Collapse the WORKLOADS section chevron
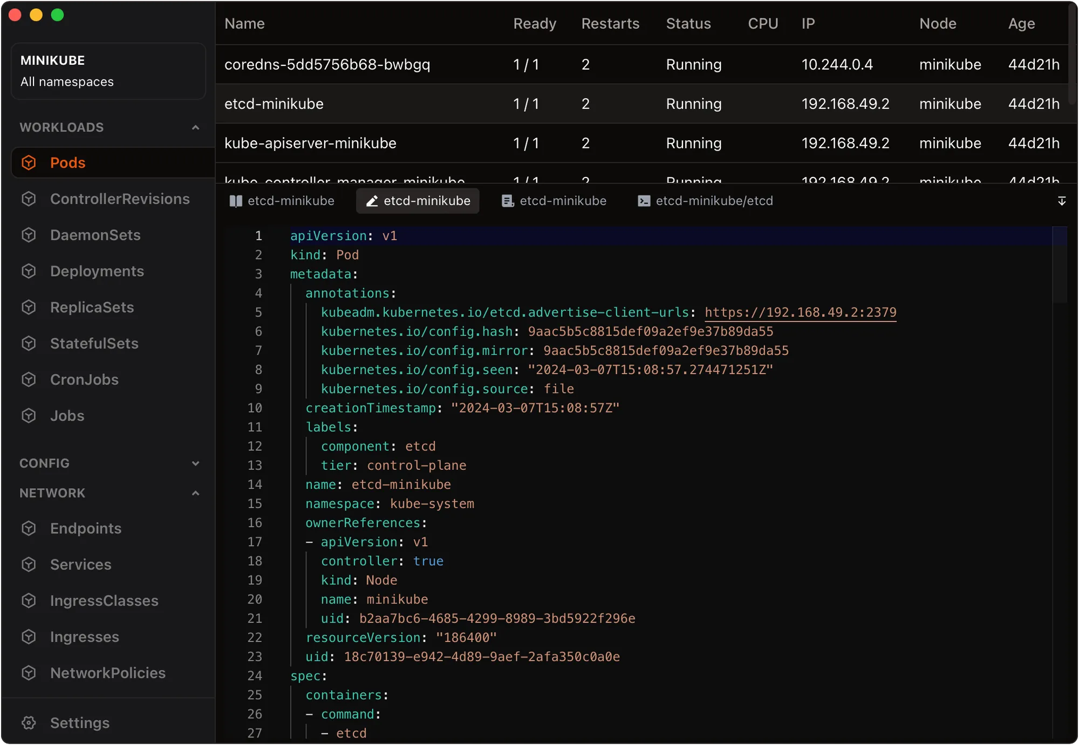1079x745 pixels. point(196,127)
